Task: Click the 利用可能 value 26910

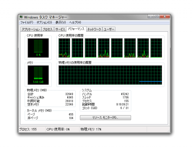Action: [69, 101]
